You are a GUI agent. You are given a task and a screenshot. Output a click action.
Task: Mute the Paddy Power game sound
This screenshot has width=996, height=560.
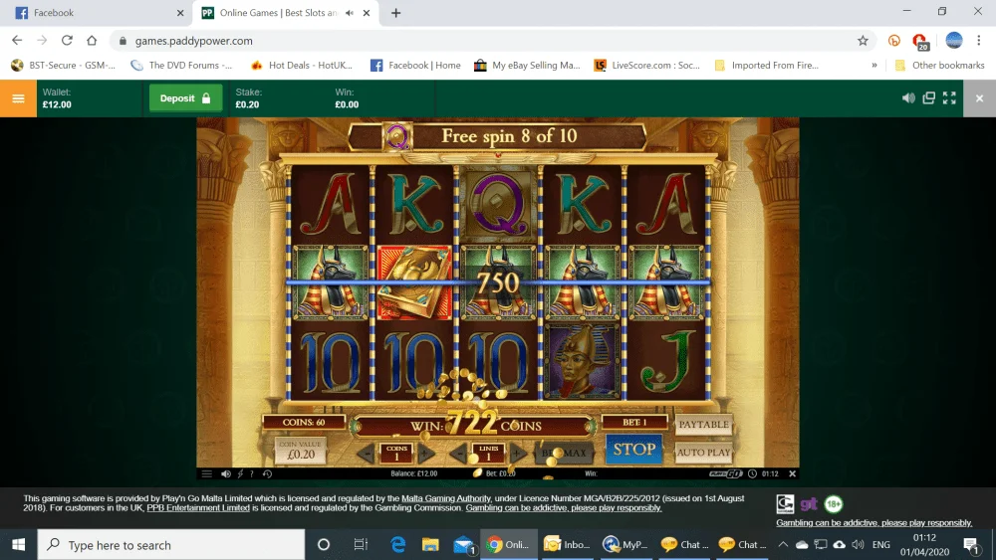(908, 97)
